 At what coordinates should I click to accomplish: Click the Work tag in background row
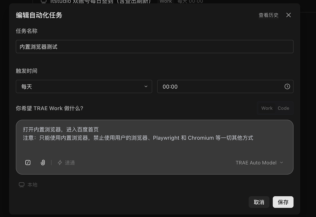166,2
